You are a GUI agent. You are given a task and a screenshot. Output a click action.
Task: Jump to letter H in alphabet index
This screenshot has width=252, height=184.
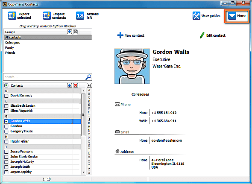pyautogui.click(x=89, y=112)
